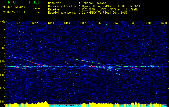Click the 2el-HB9CV antenna description

click(105, 13)
